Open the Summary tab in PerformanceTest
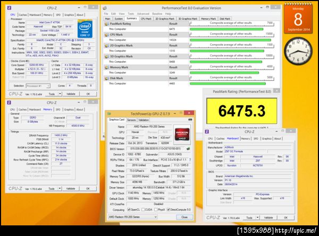The image size is (319, 236). point(132,19)
